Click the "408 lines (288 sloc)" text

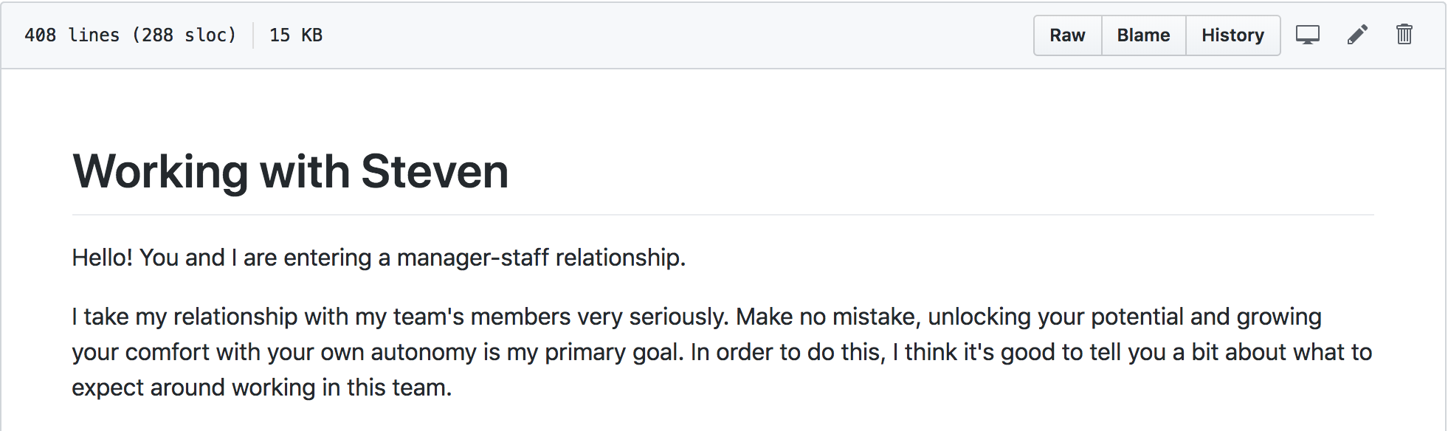[x=130, y=35]
